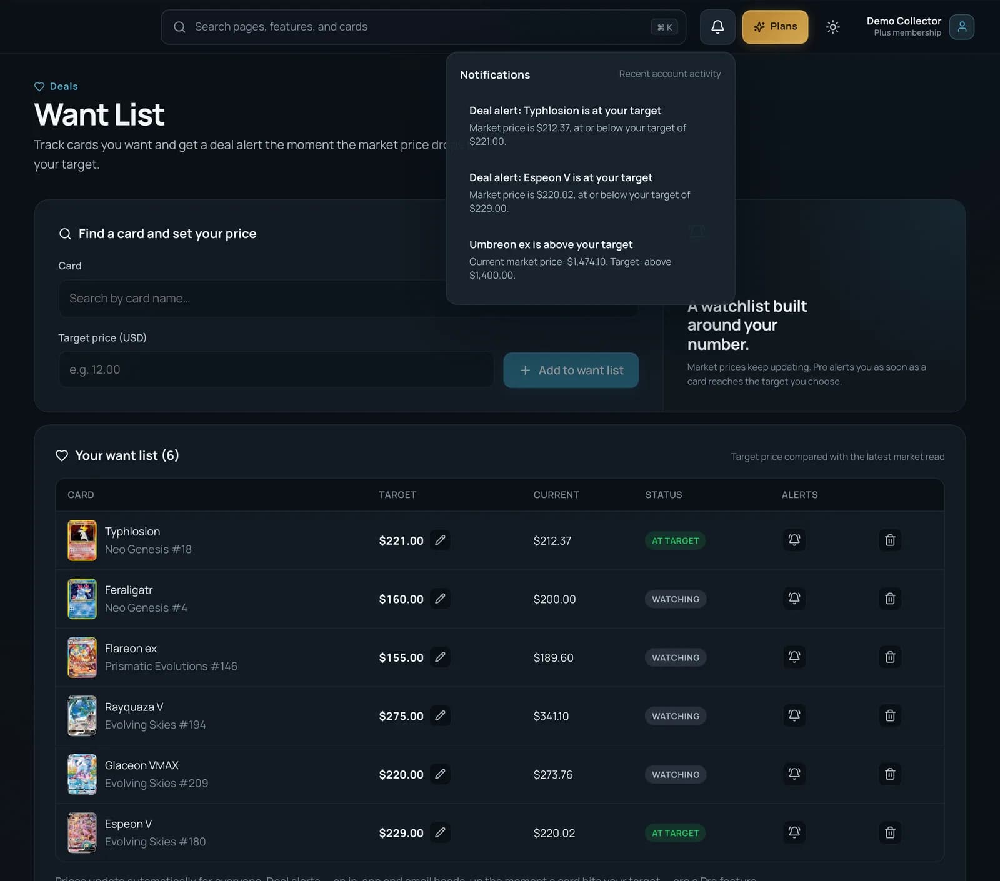Toggle alert bell for Espeon V
Screen dimensions: 1000x881
(794, 832)
